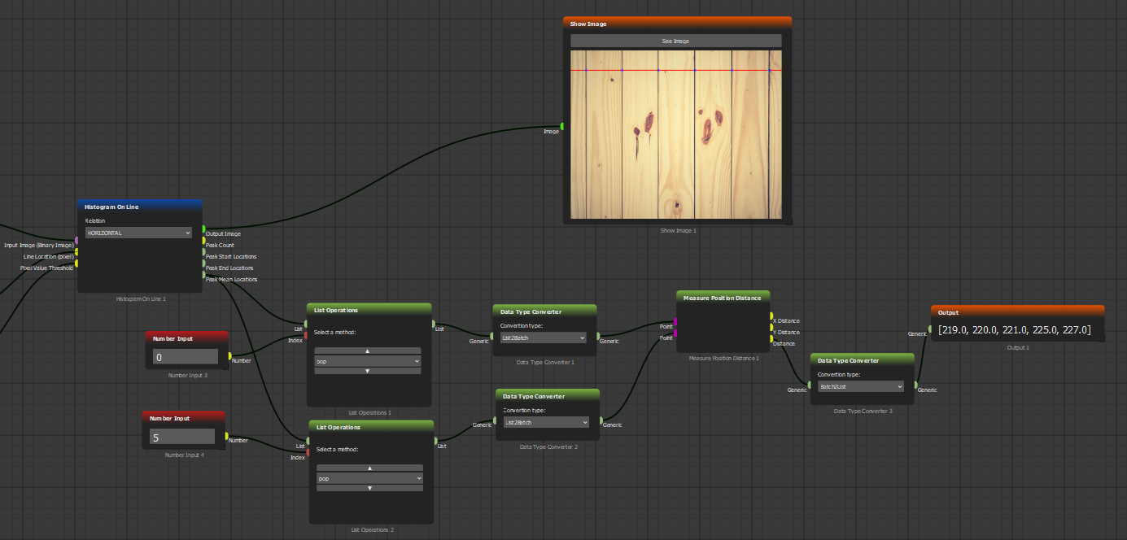Click the Number output port of Number Input 3

tap(229, 355)
